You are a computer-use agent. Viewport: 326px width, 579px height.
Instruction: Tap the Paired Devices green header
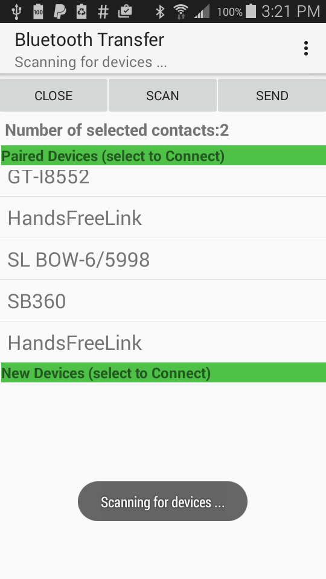(164, 156)
